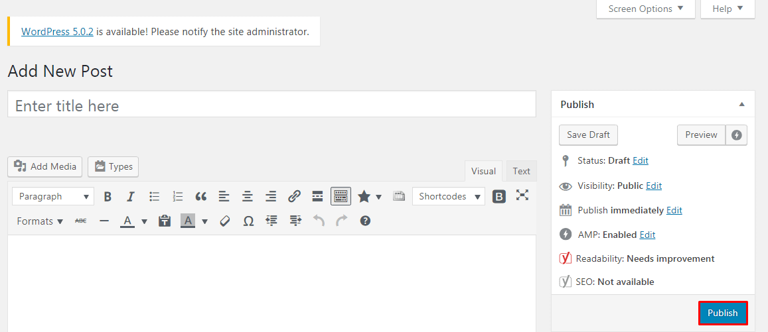This screenshot has width=768, height=332.
Task: Edit the post Status
Action: (640, 160)
